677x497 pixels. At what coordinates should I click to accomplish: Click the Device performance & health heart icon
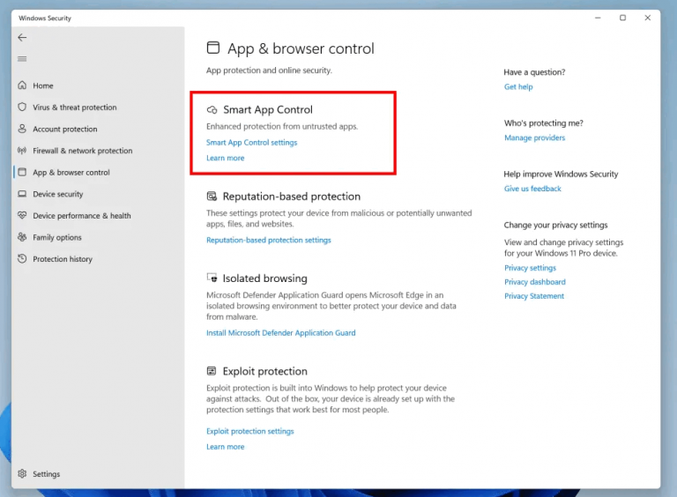click(22, 216)
